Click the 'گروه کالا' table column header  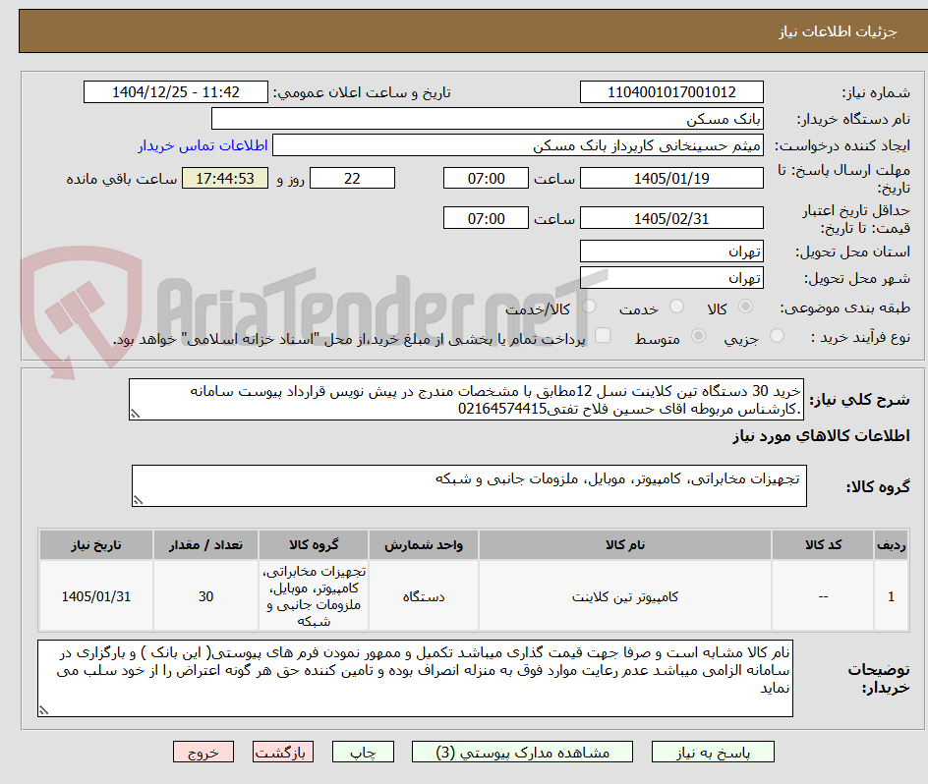click(314, 545)
